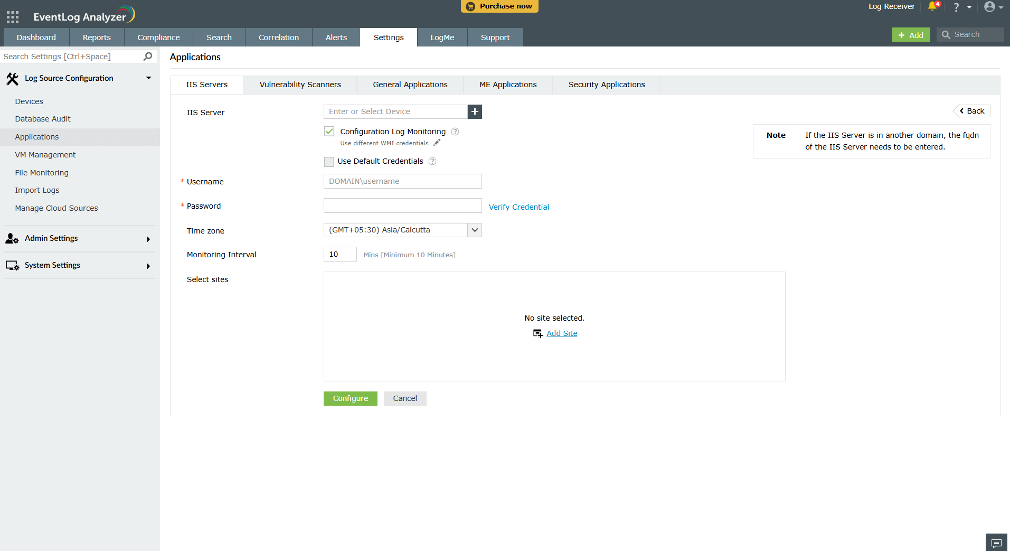Viewport: 1010px width, 551px height.
Task: Open the user account avatar menu
Action: [989, 7]
